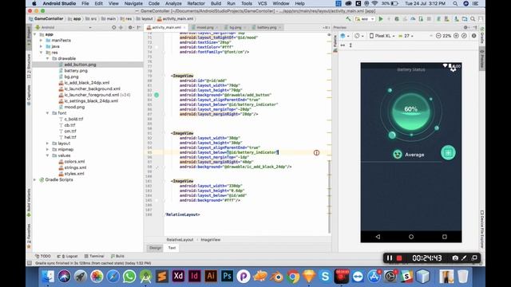Open the Analyze menu
511x287 pixels.
173,3
